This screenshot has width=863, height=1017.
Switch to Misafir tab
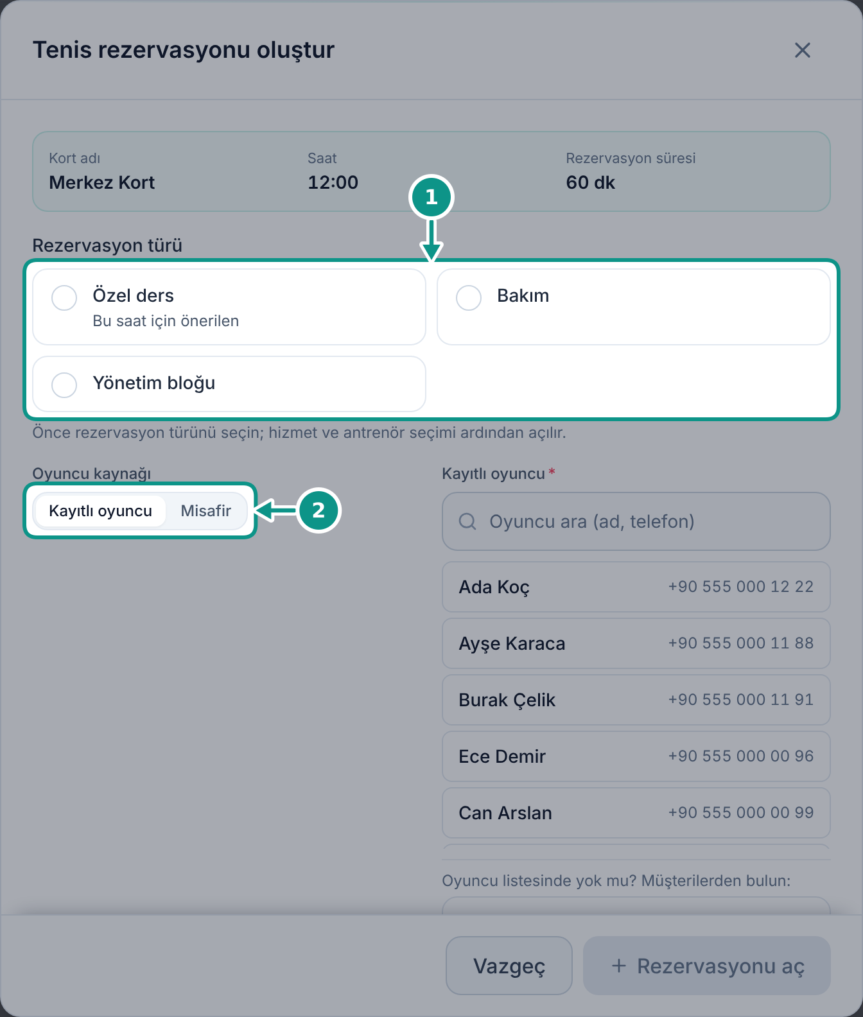(205, 511)
